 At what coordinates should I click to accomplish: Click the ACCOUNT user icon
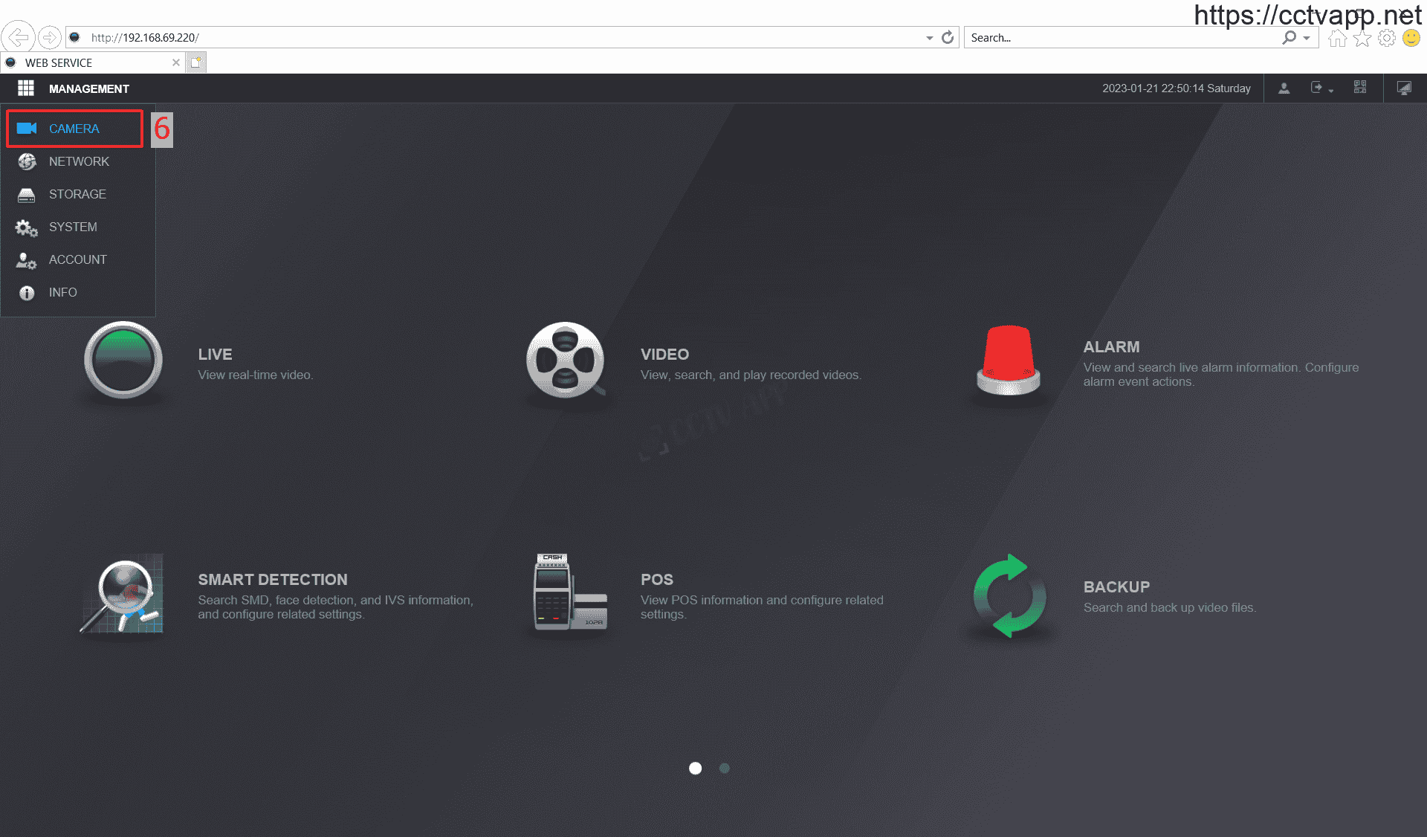tap(27, 260)
